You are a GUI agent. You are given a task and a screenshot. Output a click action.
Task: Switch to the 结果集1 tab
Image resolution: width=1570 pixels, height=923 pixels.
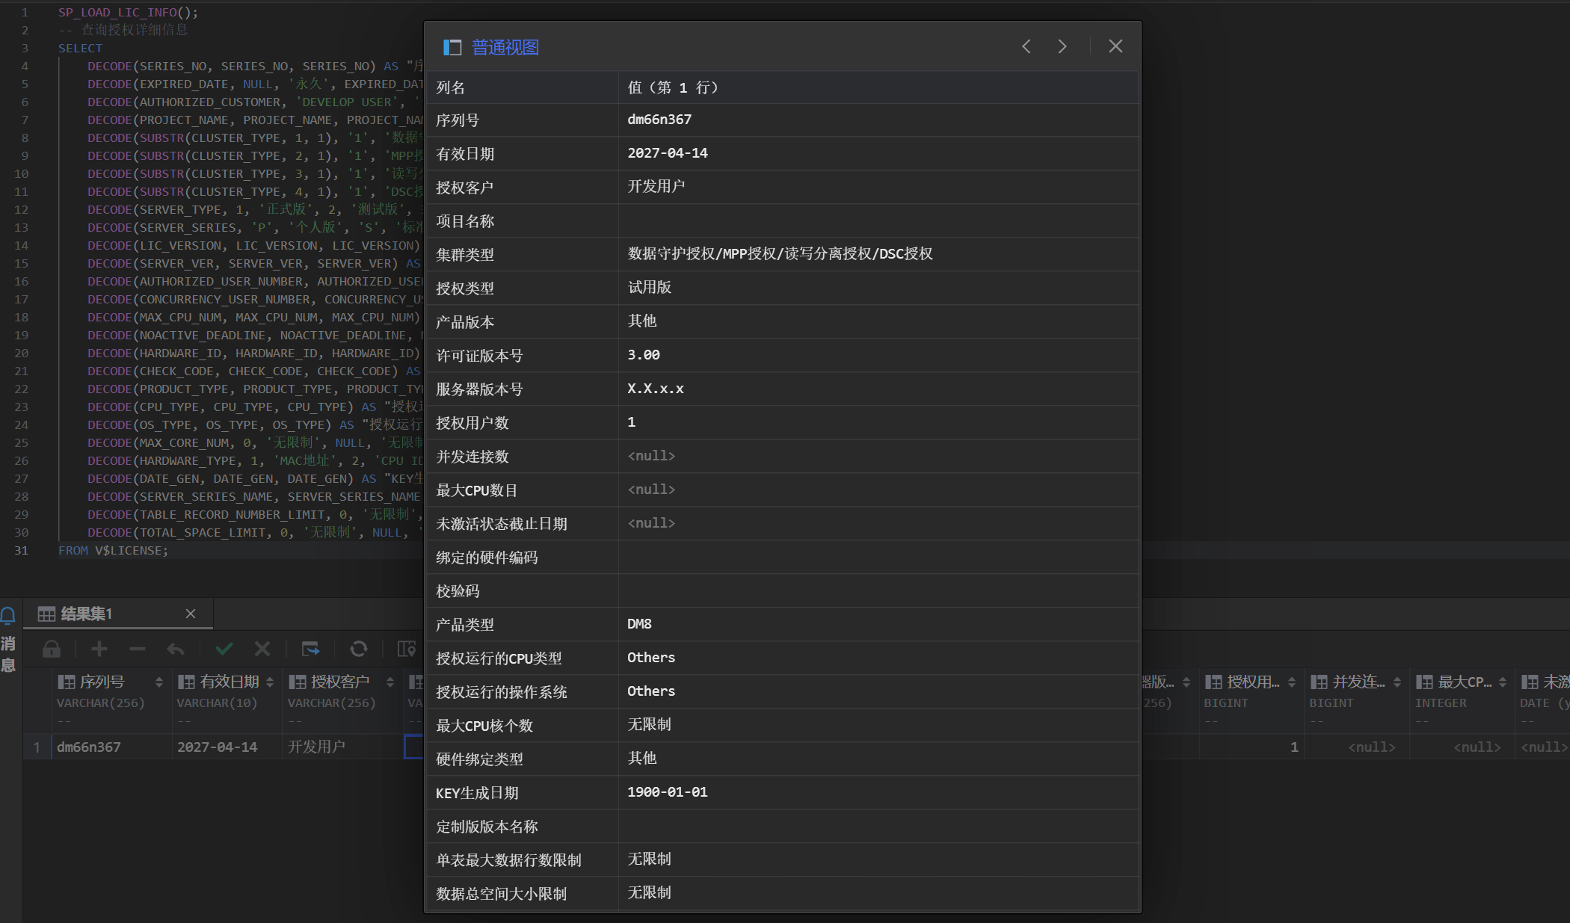coord(86,614)
